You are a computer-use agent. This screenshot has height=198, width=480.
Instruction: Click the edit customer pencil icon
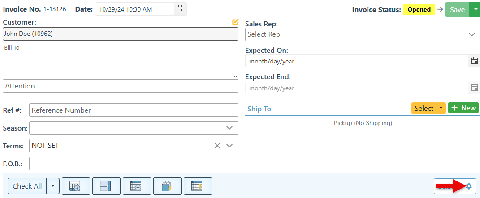235,22
